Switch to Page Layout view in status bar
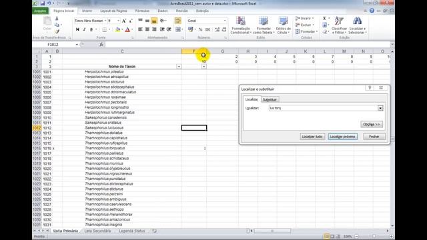The width and height of the screenshot is (427, 240). (x=332, y=236)
